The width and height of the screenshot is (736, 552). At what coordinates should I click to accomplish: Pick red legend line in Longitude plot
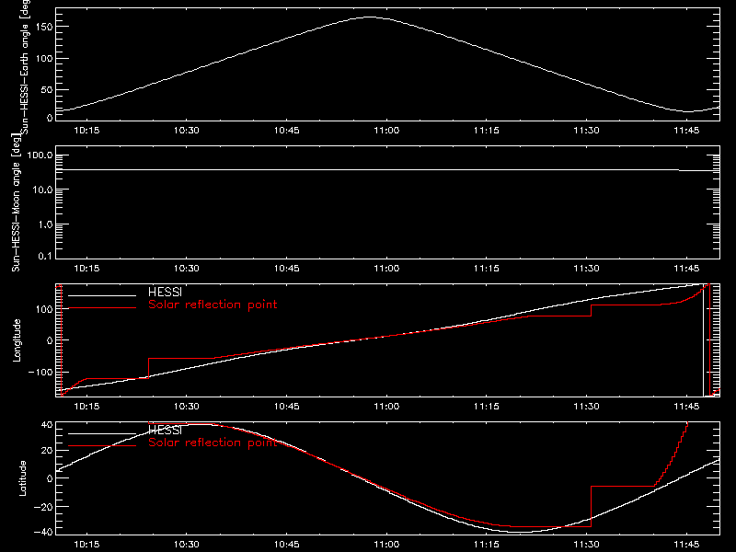(x=102, y=308)
